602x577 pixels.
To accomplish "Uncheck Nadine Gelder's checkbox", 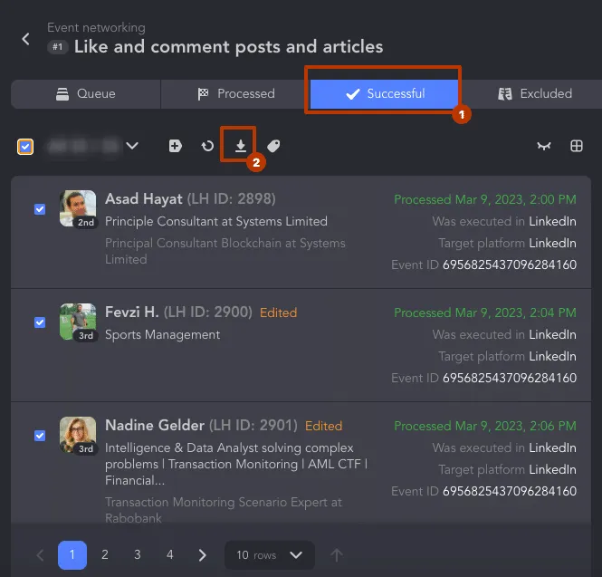I will 40,436.
